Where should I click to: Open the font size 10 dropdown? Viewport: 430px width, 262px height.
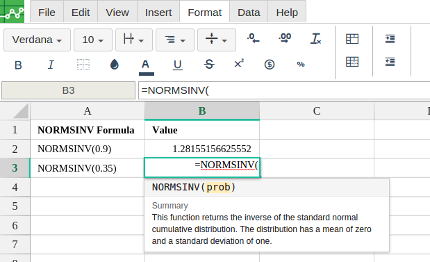point(93,40)
